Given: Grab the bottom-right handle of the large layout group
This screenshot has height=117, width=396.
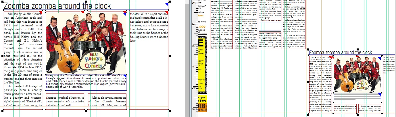Looking at the screenshot, I should 170,111.
